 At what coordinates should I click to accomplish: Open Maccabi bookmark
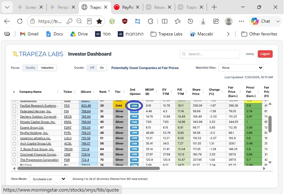click(x=202, y=34)
